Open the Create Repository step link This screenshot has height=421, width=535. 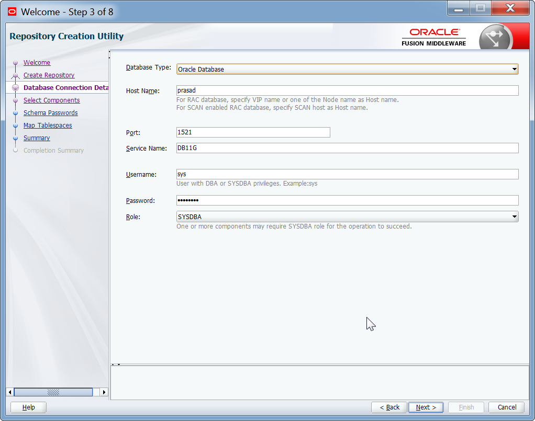[49, 75]
